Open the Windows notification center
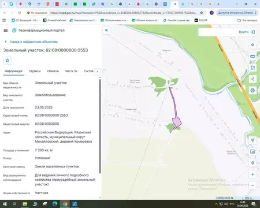Screen dimensions: 260x208 pos(254,204)
